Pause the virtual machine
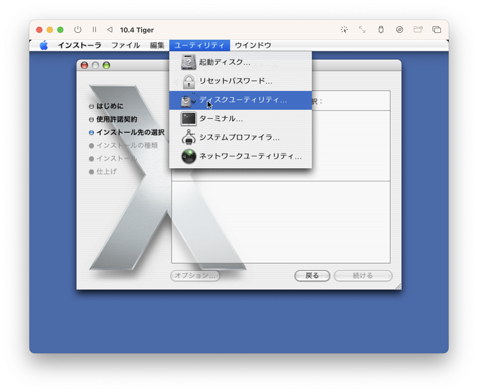The width and height of the screenshot is (478, 392). coord(94,29)
